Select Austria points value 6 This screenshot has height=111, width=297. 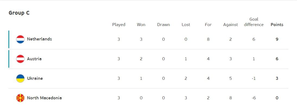click(x=277, y=59)
